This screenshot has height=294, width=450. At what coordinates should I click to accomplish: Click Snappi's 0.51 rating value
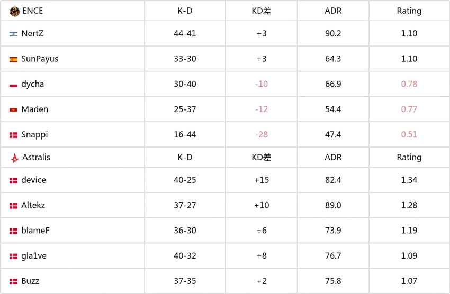[409, 134]
